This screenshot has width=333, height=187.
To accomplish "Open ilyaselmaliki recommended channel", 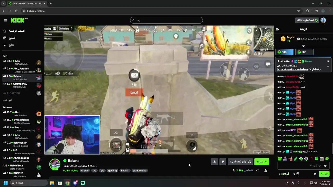I will [22, 121].
